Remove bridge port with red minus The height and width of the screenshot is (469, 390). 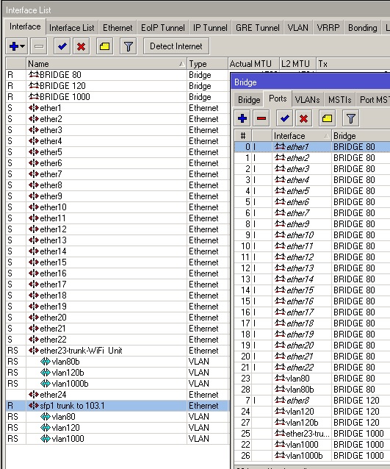coord(261,118)
